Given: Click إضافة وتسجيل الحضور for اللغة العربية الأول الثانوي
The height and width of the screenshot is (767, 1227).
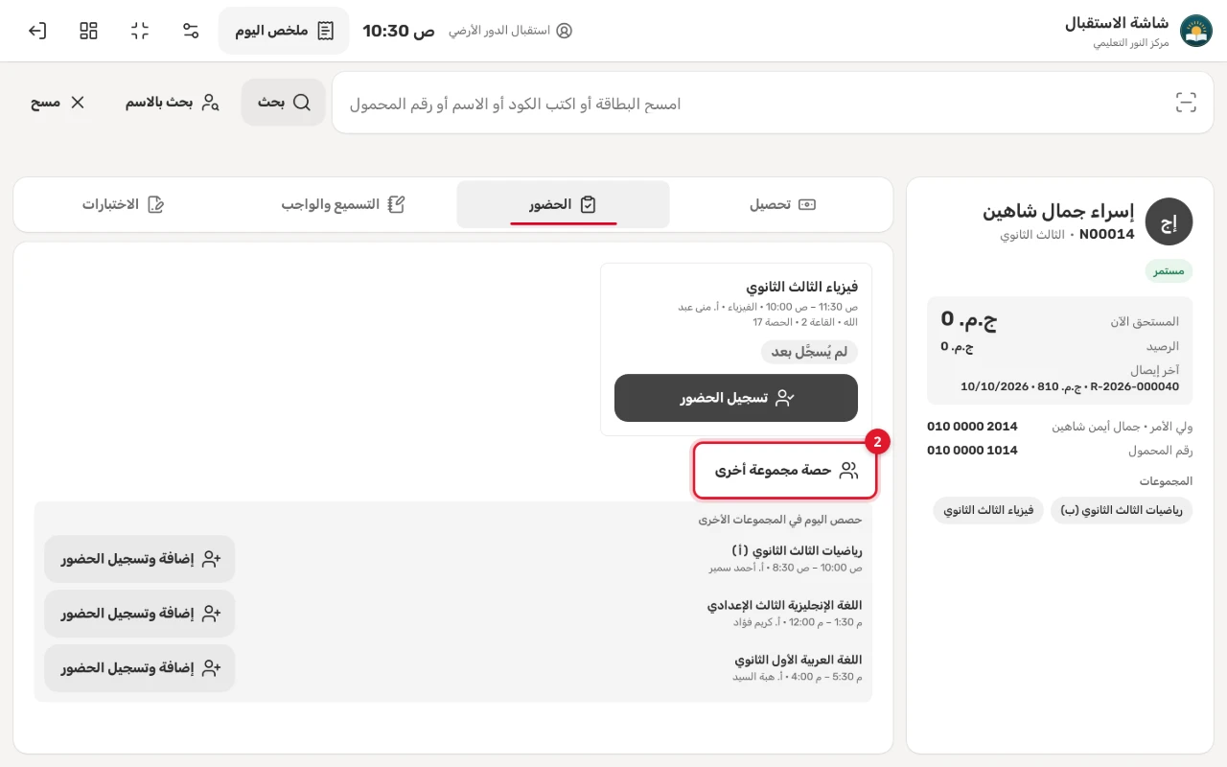Looking at the screenshot, I should coord(140,668).
